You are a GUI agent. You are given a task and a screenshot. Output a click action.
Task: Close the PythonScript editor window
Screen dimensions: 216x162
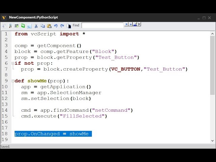click(210, 18)
